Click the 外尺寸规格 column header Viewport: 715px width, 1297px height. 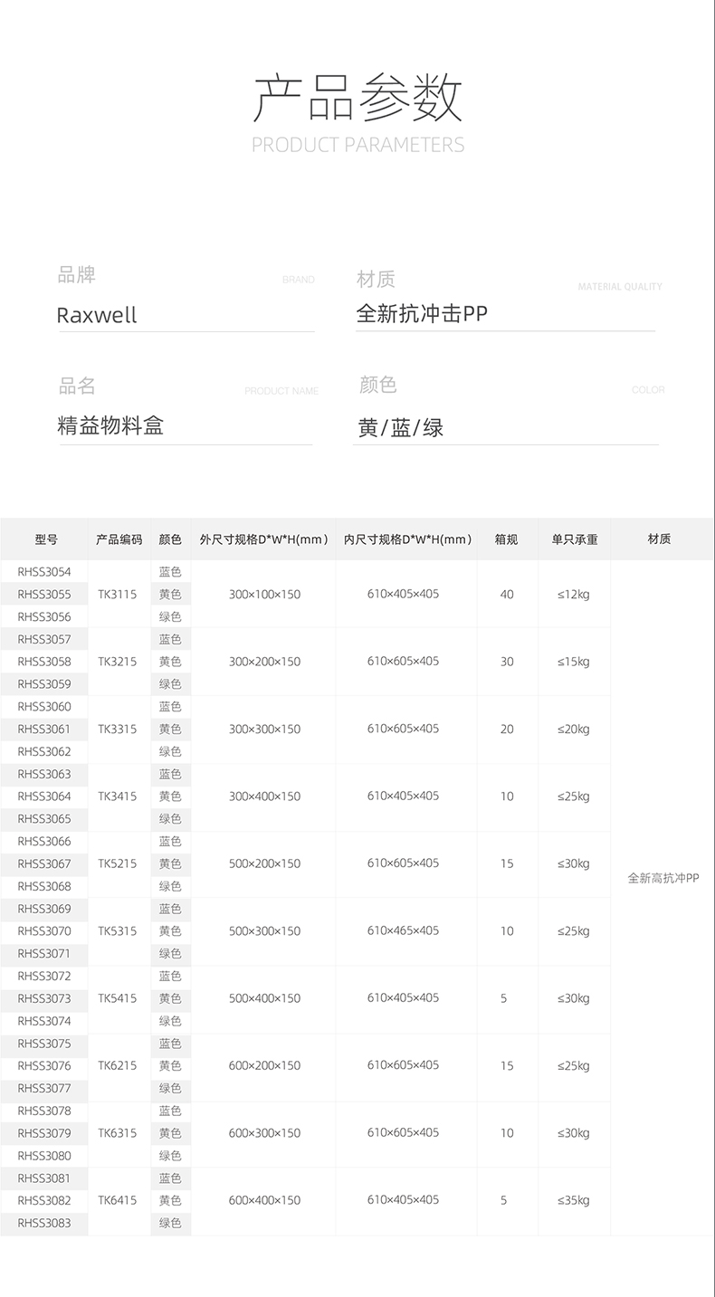[x=263, y=539]
